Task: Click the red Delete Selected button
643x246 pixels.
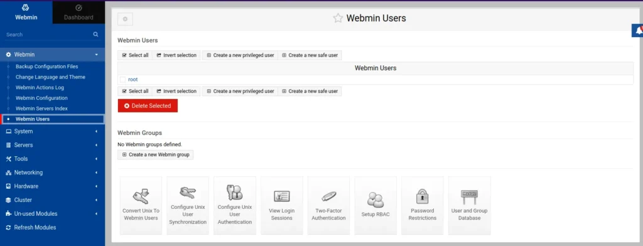Action: tap(148, 106)
